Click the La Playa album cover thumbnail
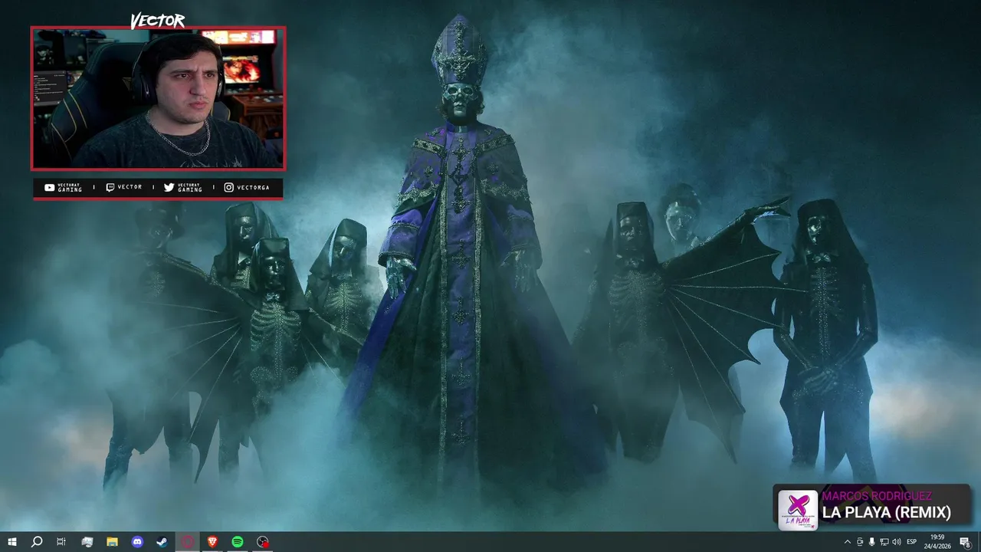Image resolution: width=981 pixels, height=552 pixels. point(798,510)
